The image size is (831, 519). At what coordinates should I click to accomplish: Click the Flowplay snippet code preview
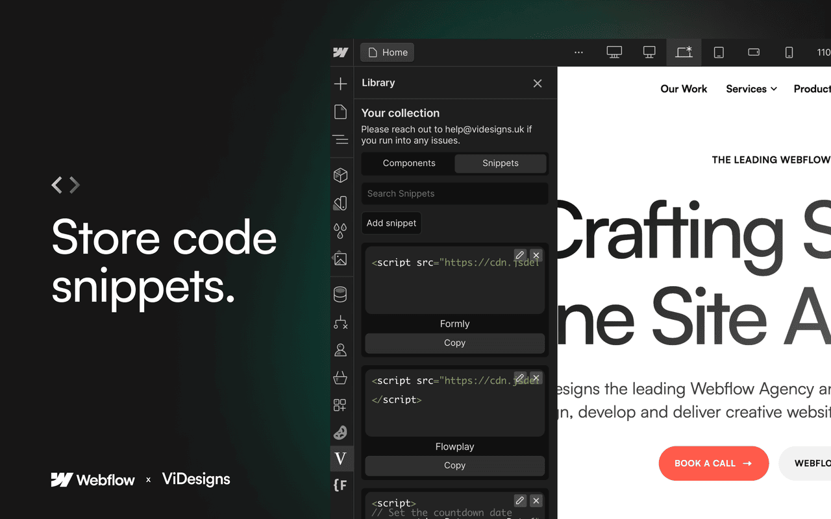click(455, 403)
